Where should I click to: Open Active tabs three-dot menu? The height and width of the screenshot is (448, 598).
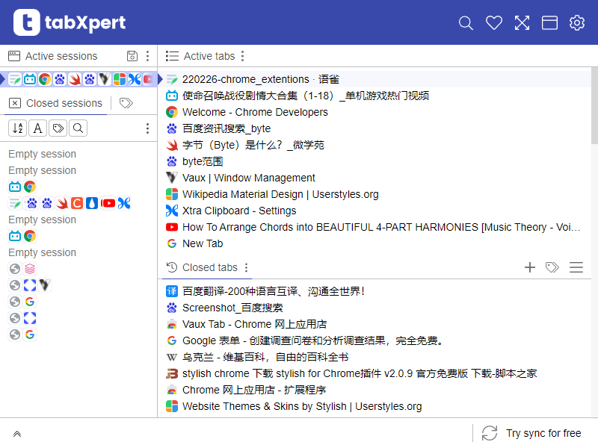242,56
